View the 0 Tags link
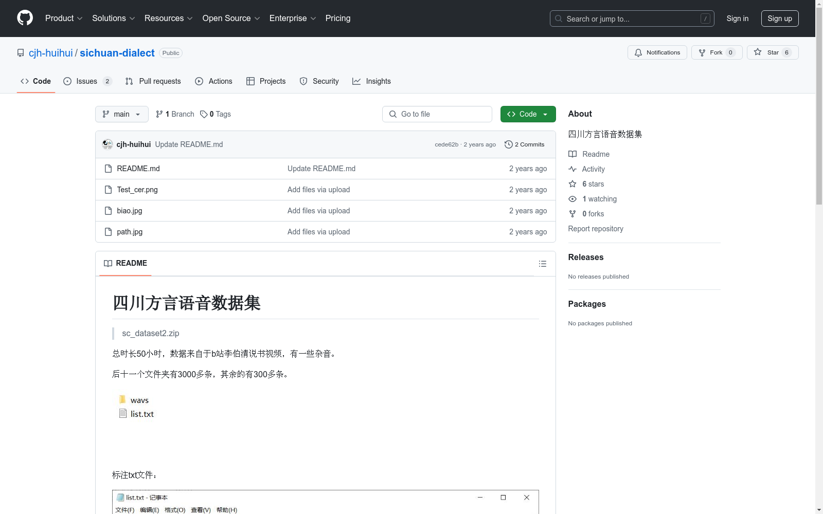 (216, 114)
